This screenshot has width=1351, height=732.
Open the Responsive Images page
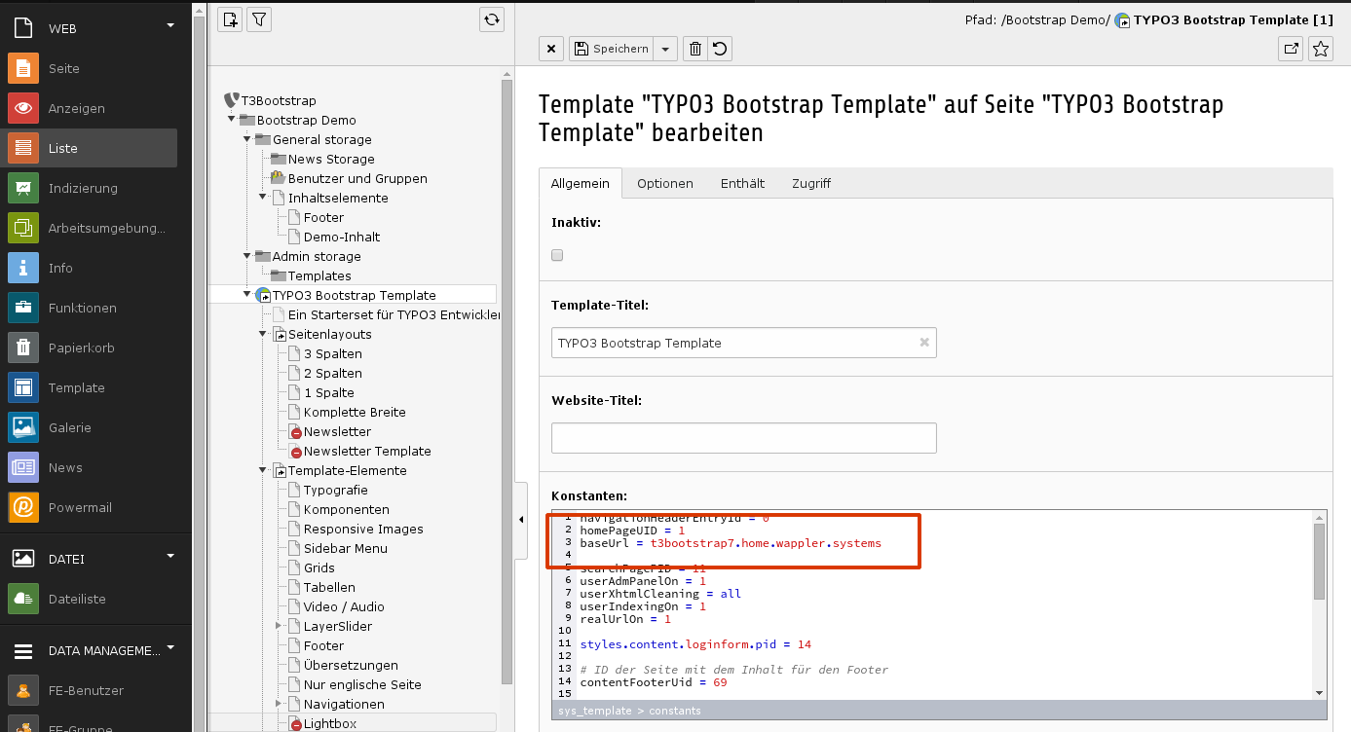pos(363,529)
